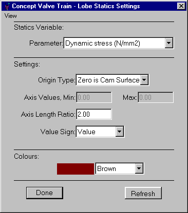The height and width of the screenshot is (213, 188).
Task: Click the Refresh button
Action: (x=143, y=193)
